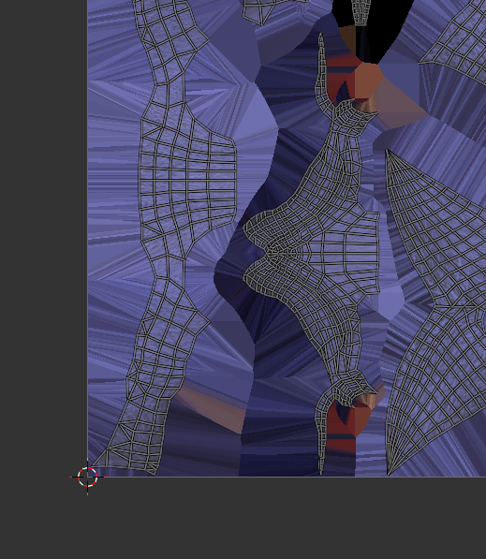Select the tiny UV island inside black texture area

[x=361, y=12]
